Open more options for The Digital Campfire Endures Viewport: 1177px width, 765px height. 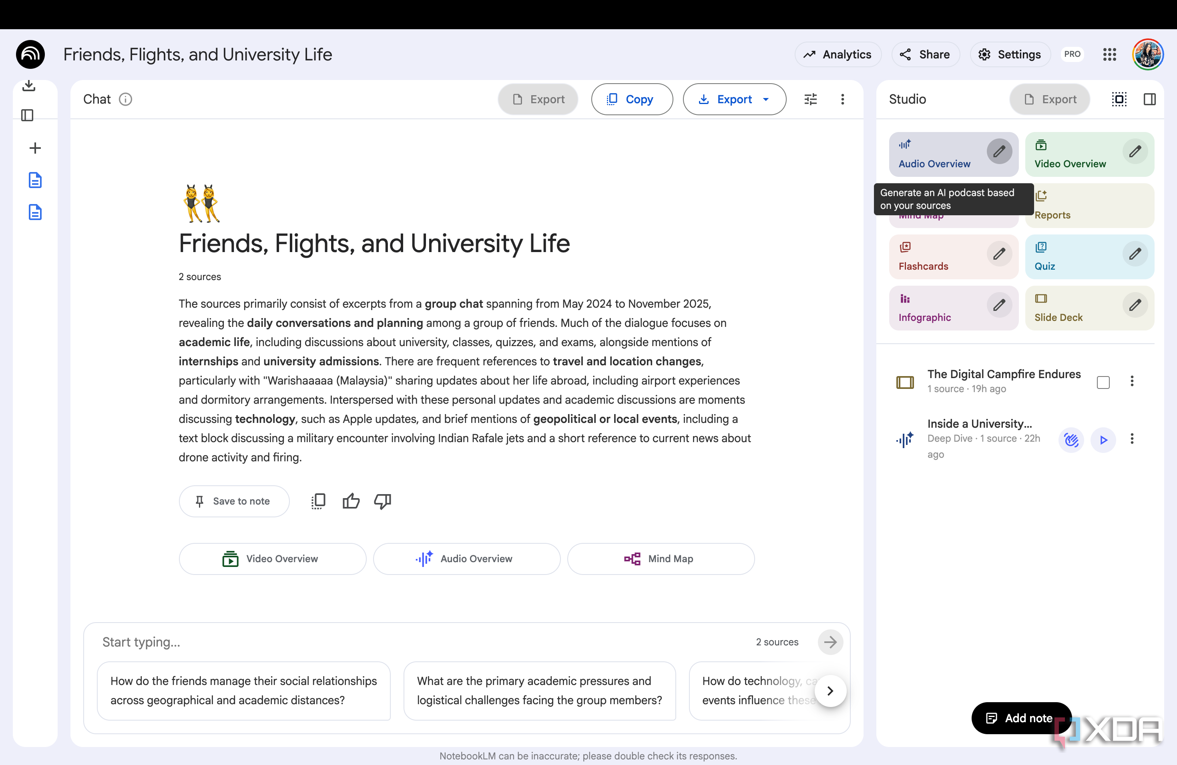(x=1131, y=381)
